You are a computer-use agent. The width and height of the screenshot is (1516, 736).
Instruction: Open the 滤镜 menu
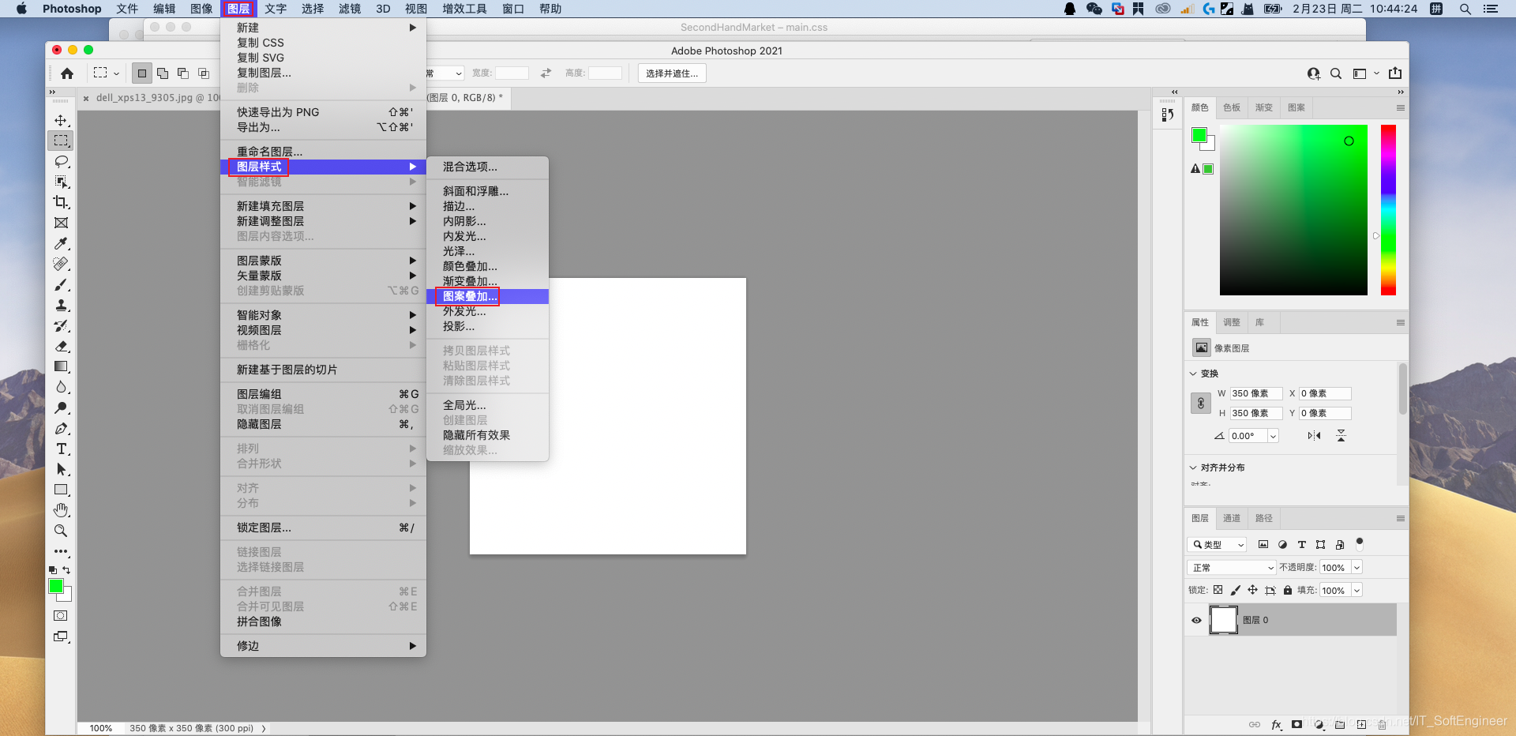(350, 9)
